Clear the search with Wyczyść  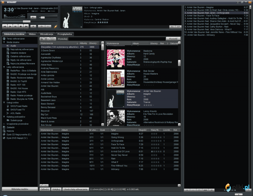click(173, 39)
